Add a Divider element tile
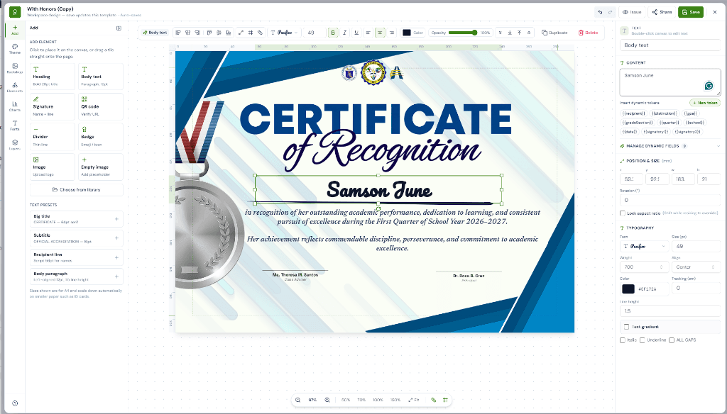This screenshot has height=414, width=727. click(x=53, y=136)
